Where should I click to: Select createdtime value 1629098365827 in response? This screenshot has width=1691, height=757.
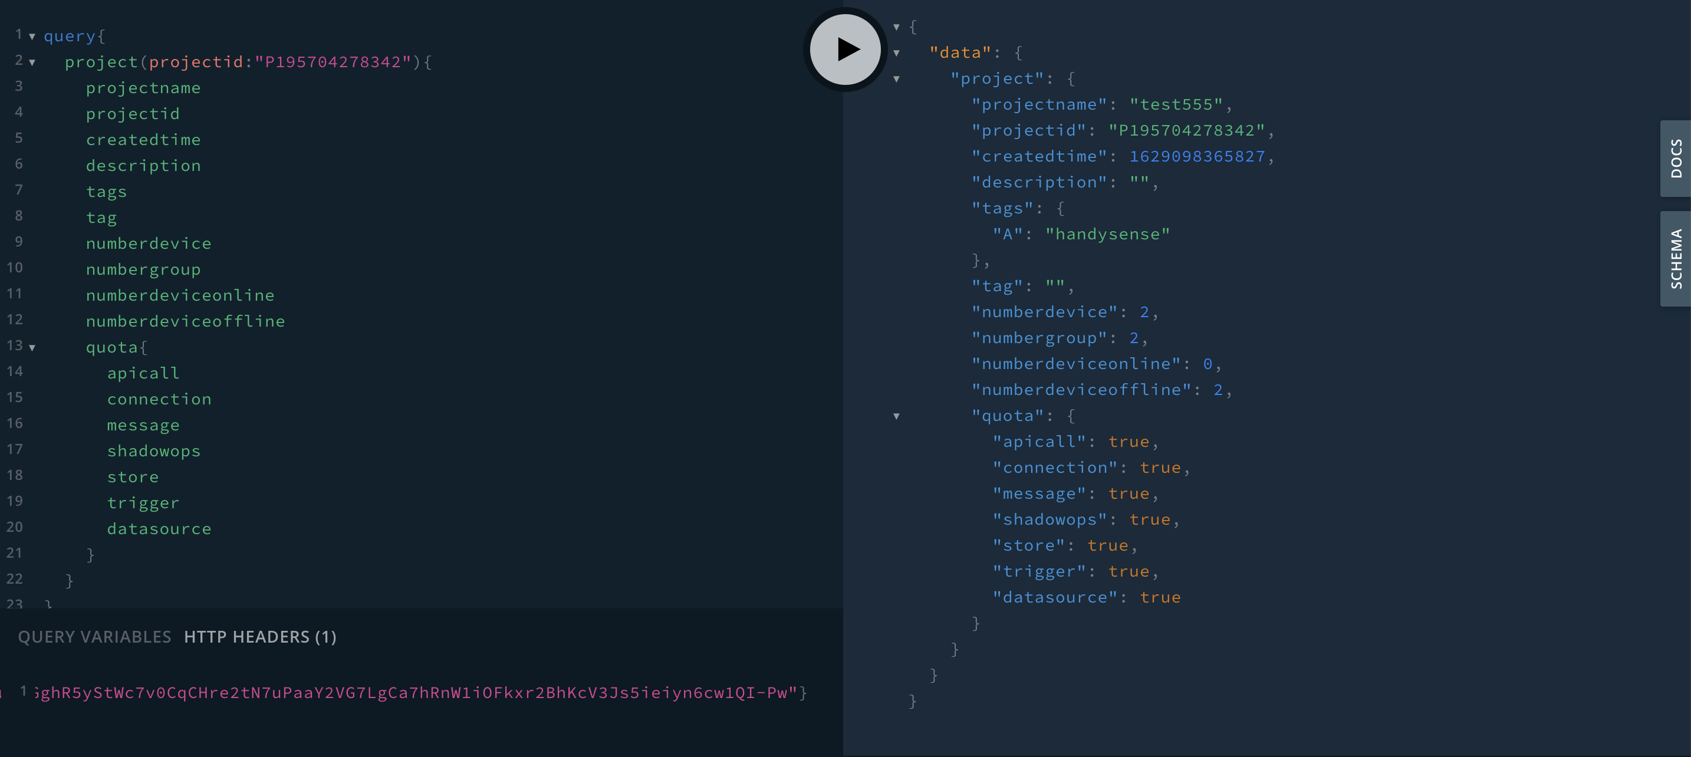(1197, 156)
